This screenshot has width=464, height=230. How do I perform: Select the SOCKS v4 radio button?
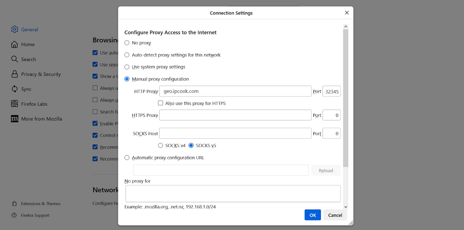click(x=160, y=145)
